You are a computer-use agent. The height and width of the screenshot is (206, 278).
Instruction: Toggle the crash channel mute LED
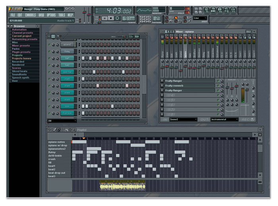click(49, 79)
